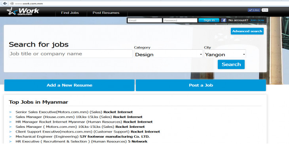Click the globe icon in address bar
Image resolution: width=289 pixels, height=144 pixels.
coord(12,3)
